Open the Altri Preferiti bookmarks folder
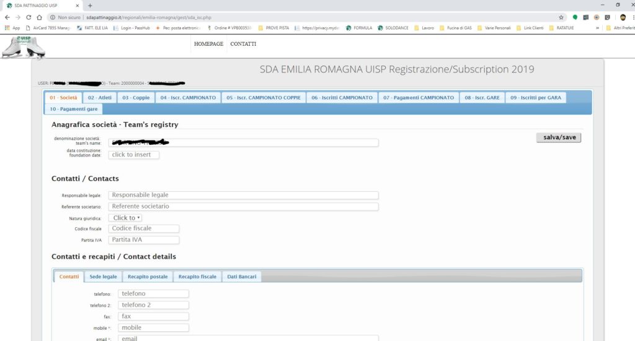This screenshot has width=635, height=341. 620,28
